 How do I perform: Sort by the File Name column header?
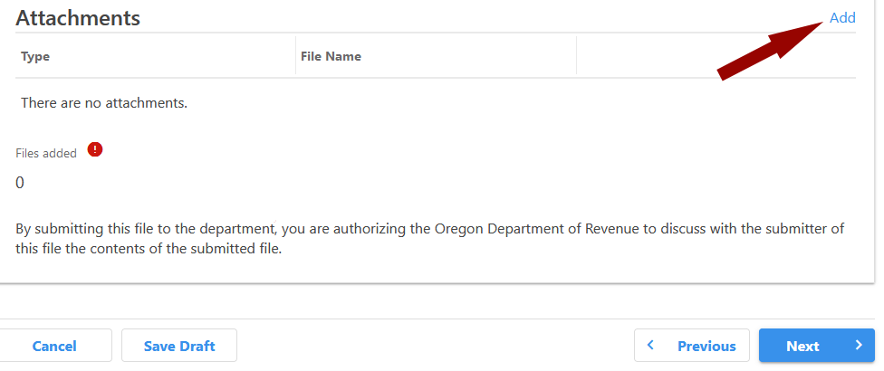coord(331,56)
